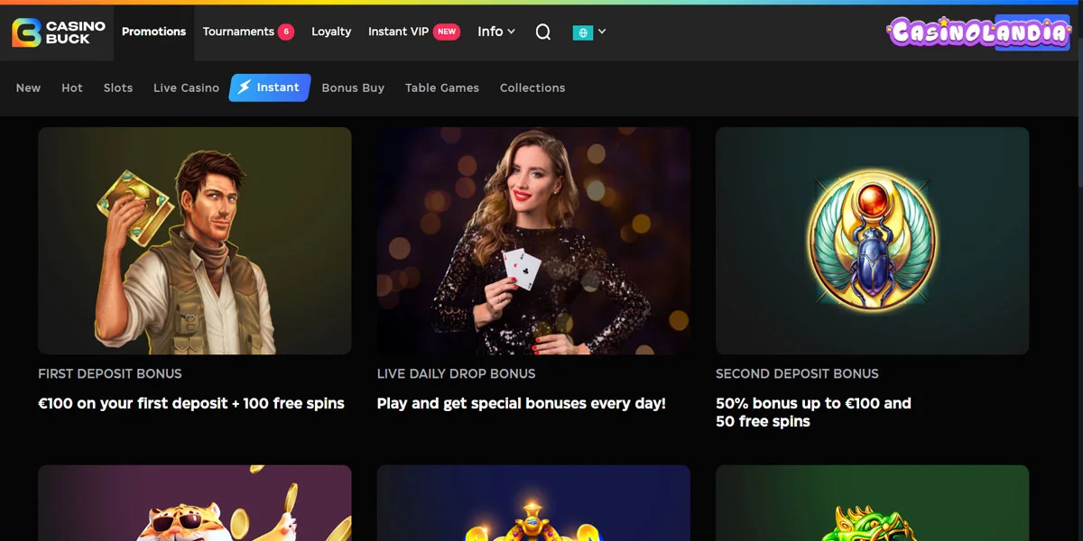The height and width of the screenshot is (541, 1083).
Task: Click the NEW badge beside Instant VIP
Action: click(447, 32)
